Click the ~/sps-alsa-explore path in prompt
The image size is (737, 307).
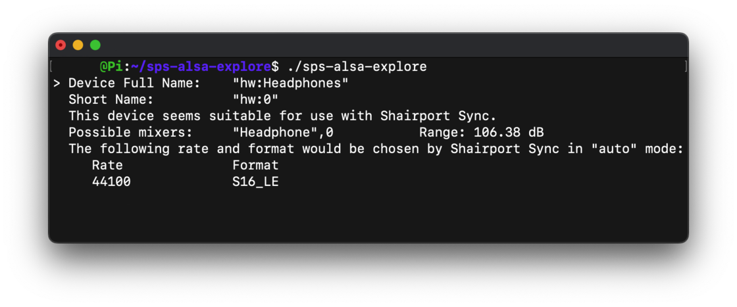click(x=201, y=67)
